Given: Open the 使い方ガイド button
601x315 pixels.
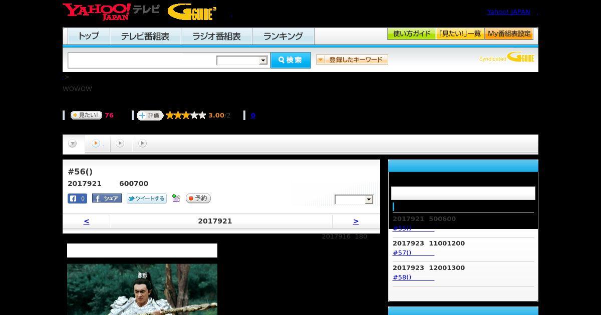Looking at the screenshot, I should tap(412, 34).
